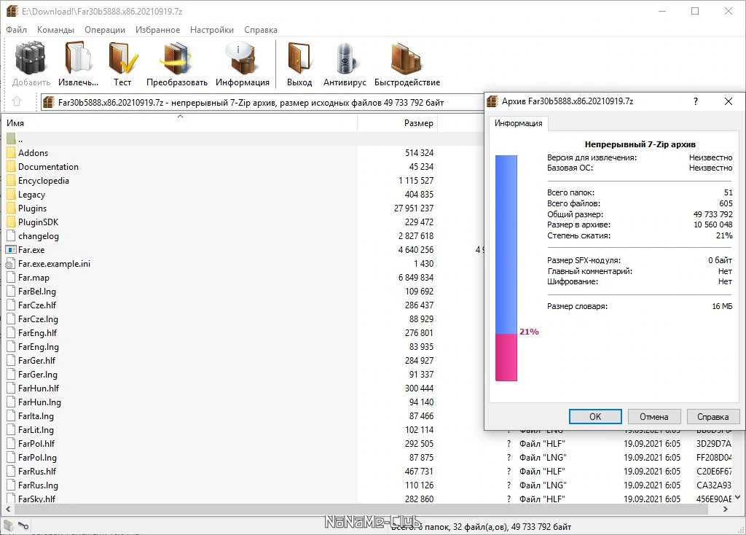Select the FarGer.hlf file row

(243, 360)
